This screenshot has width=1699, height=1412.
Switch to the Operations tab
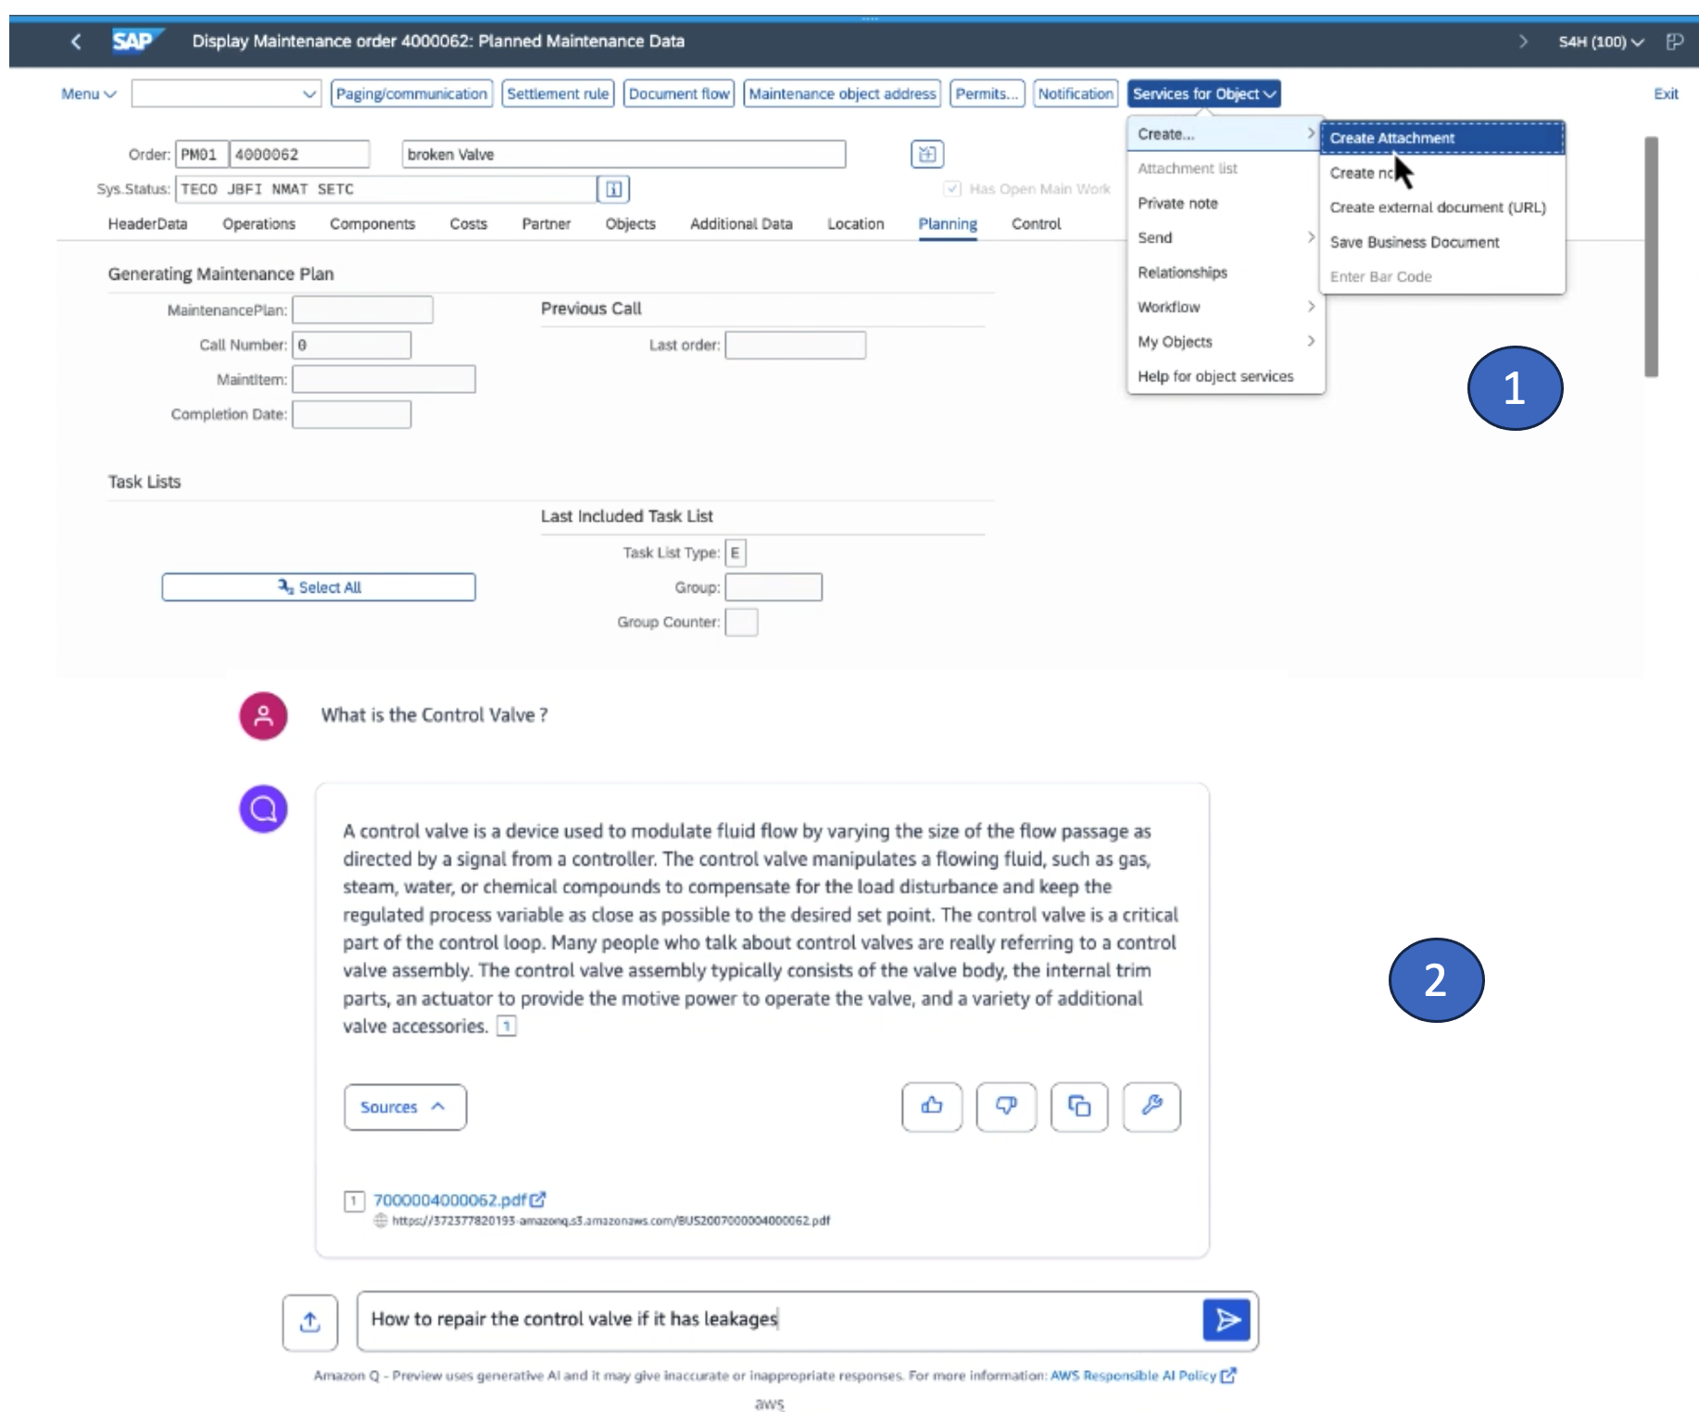258,224
